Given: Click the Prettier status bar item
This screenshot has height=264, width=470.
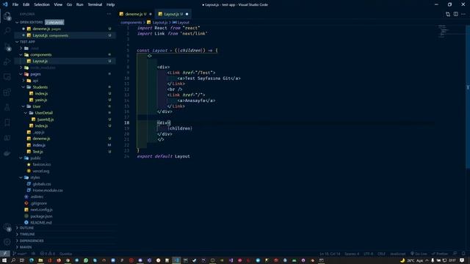Looking at the screenshot, I should coord(440,254).
